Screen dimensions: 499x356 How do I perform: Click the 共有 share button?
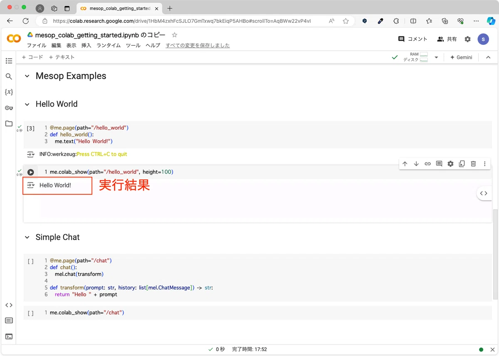pos(447,39)
